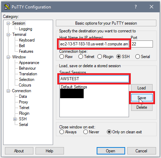161x158 pixels.
Task: Select the Serial connection type
Action: (143, 57)
